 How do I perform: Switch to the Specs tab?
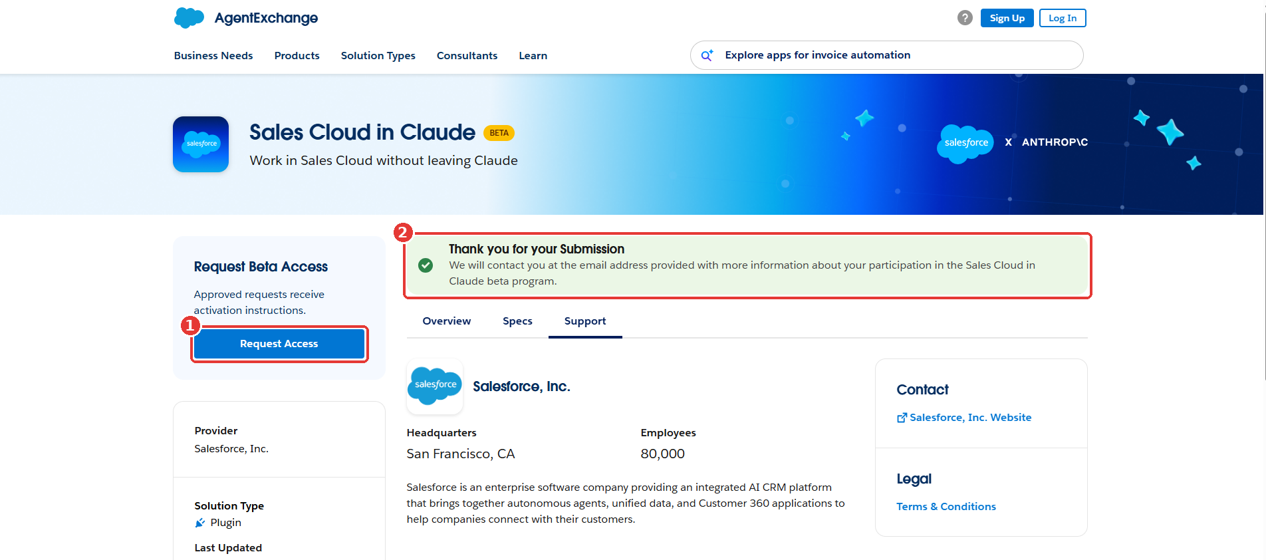tap(517, 321)
